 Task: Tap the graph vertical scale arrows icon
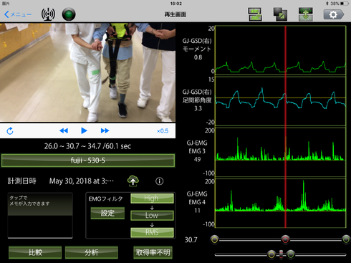point(305,14)
